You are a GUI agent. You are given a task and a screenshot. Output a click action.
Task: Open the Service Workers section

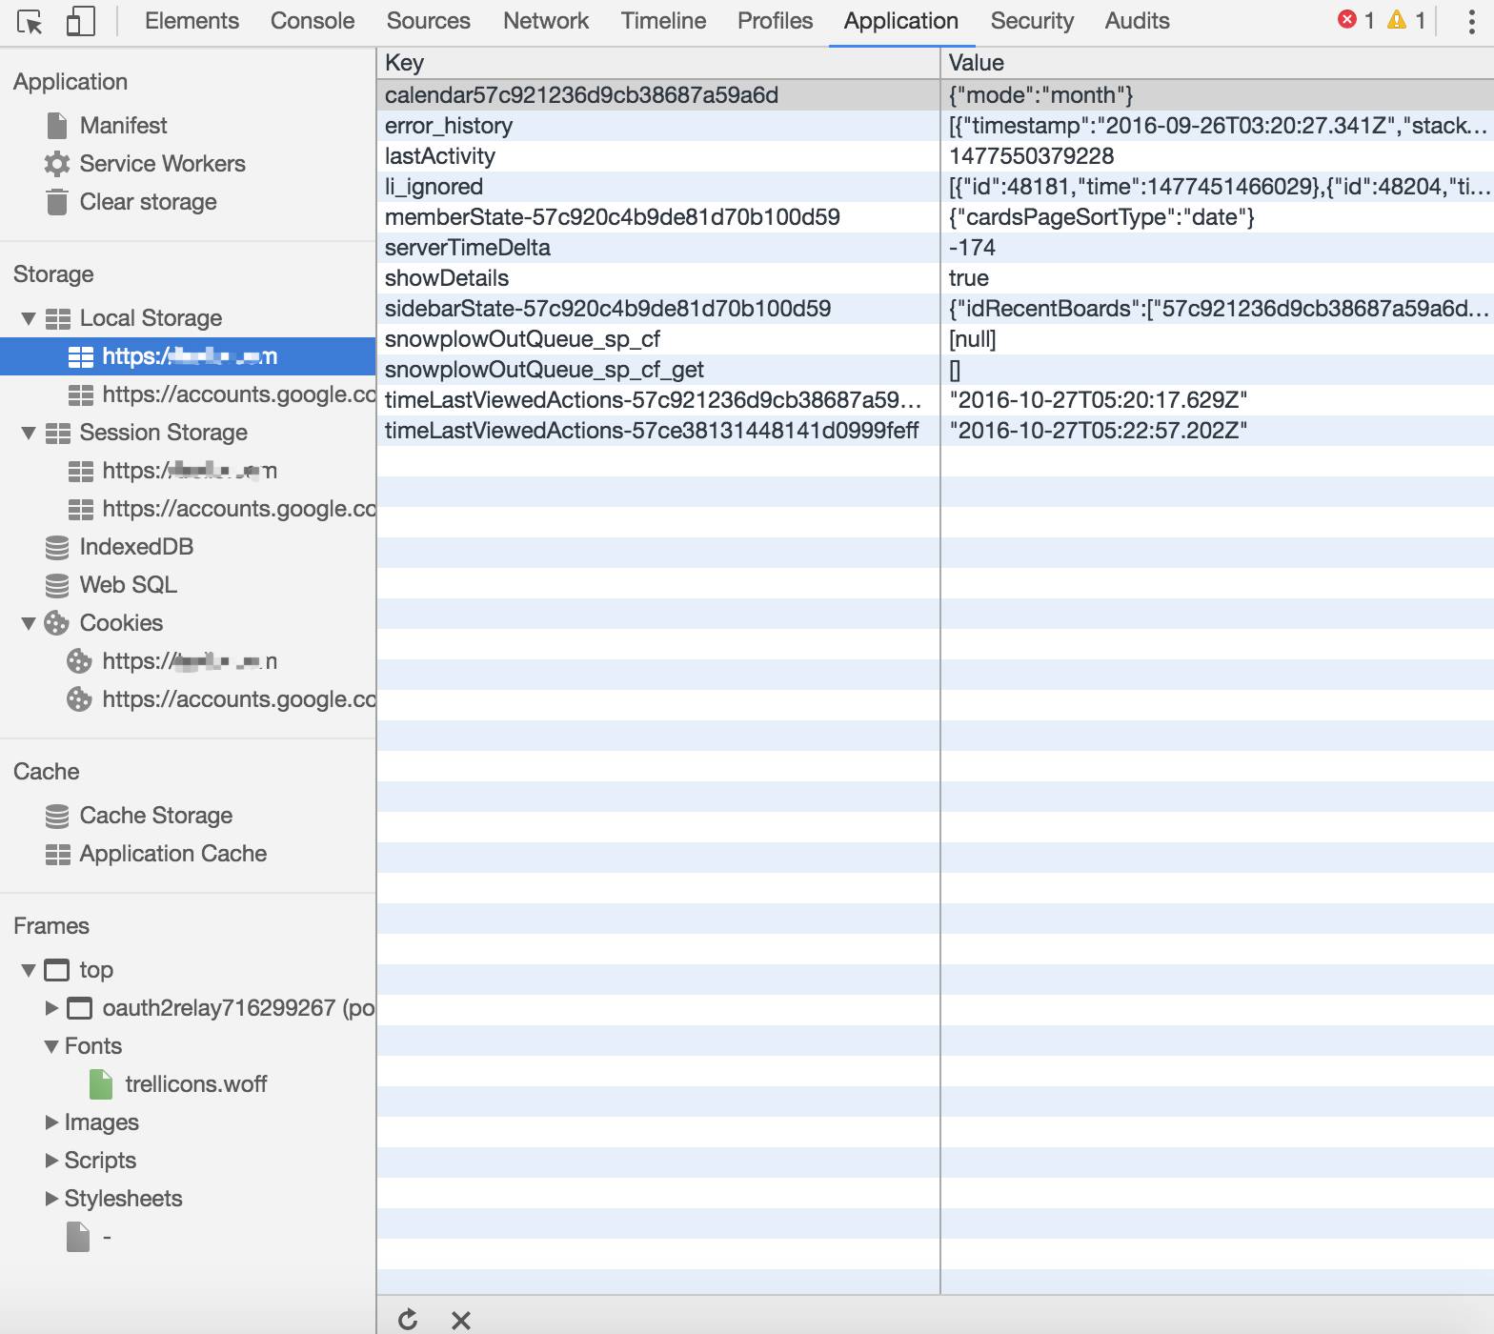[163, 164]
